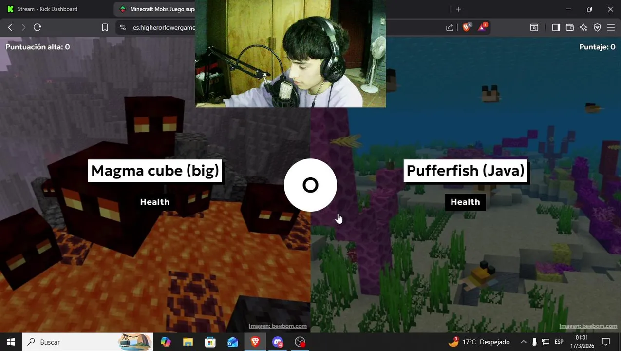Screen dimensions: 621x351
Task: Share this page via share icon
Action: (450, 28)
